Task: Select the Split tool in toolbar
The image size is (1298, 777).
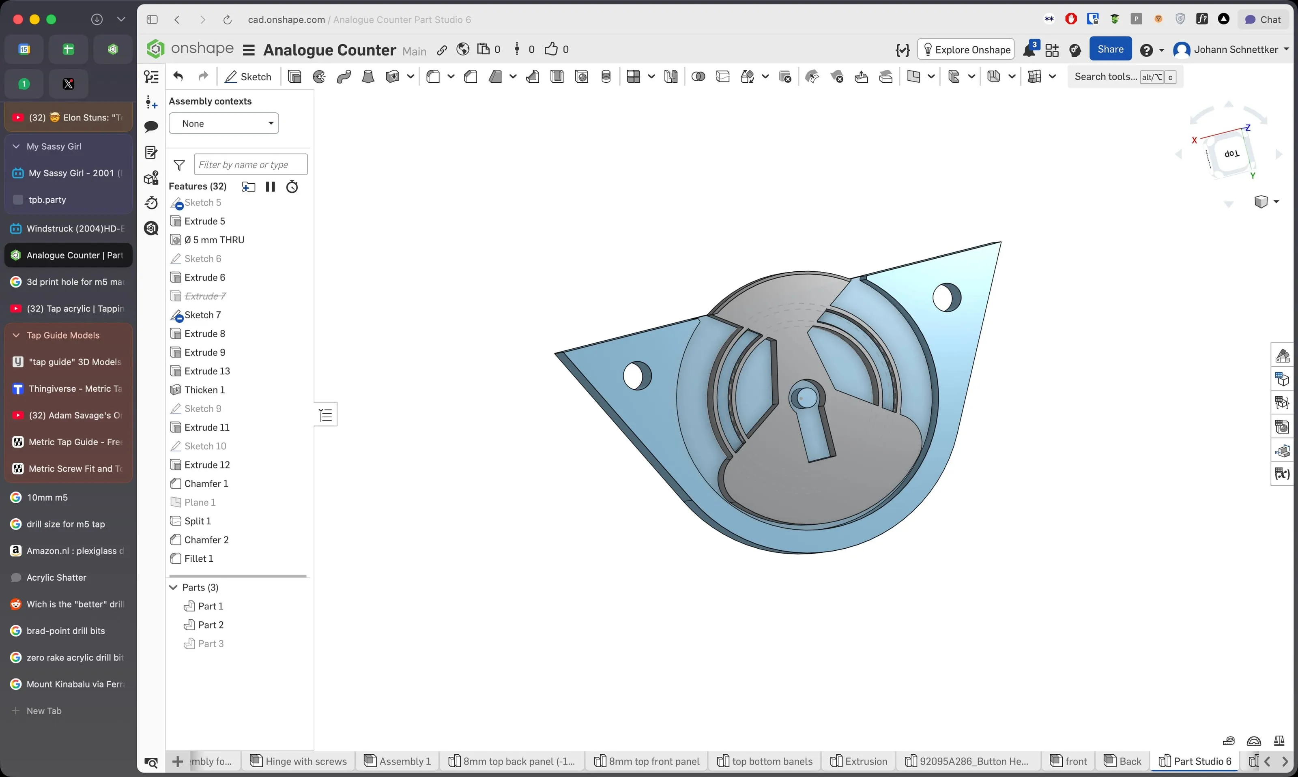Action: point(722,77)
